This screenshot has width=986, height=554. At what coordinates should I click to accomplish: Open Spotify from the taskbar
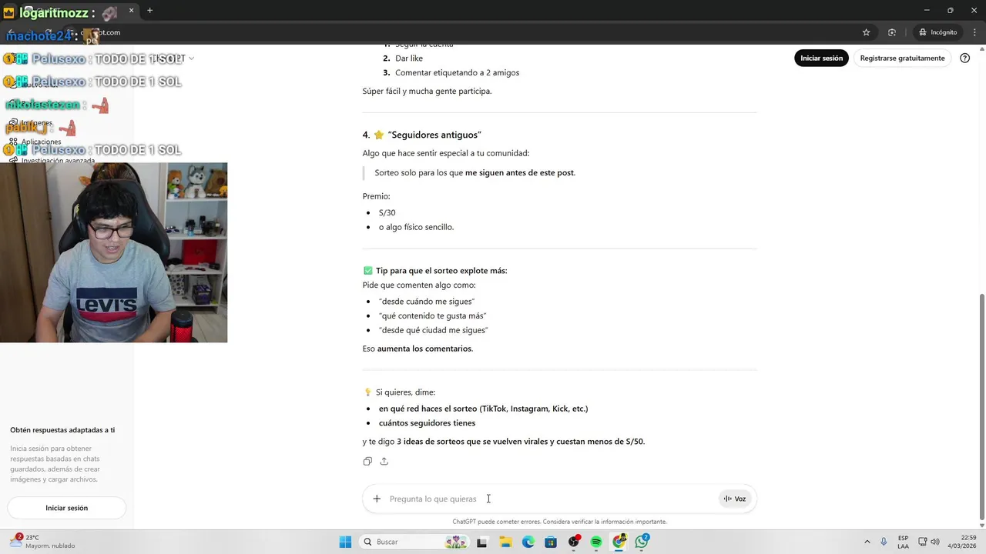click(596, 542)
